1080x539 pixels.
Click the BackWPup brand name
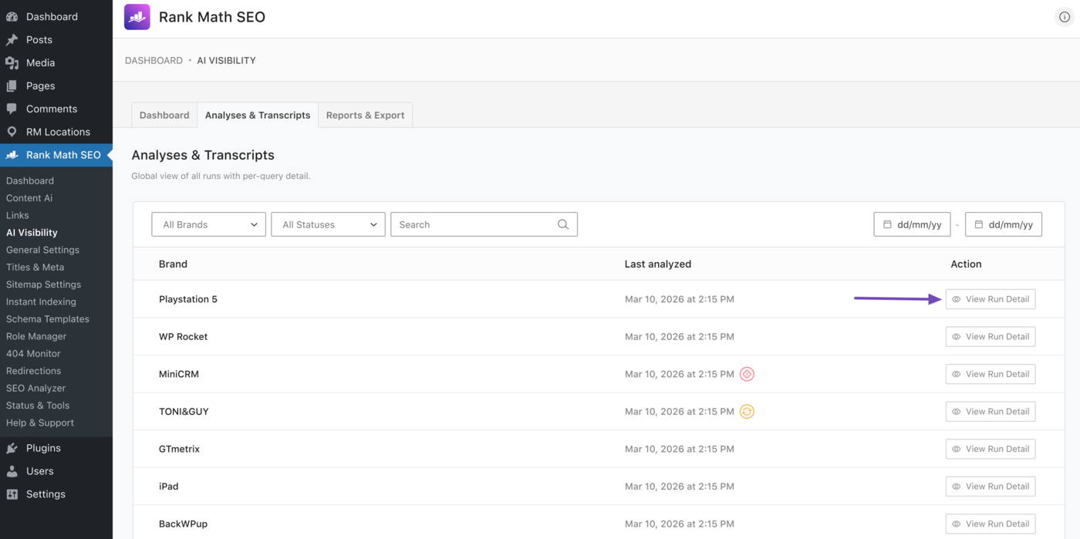(x=183, y=524)
